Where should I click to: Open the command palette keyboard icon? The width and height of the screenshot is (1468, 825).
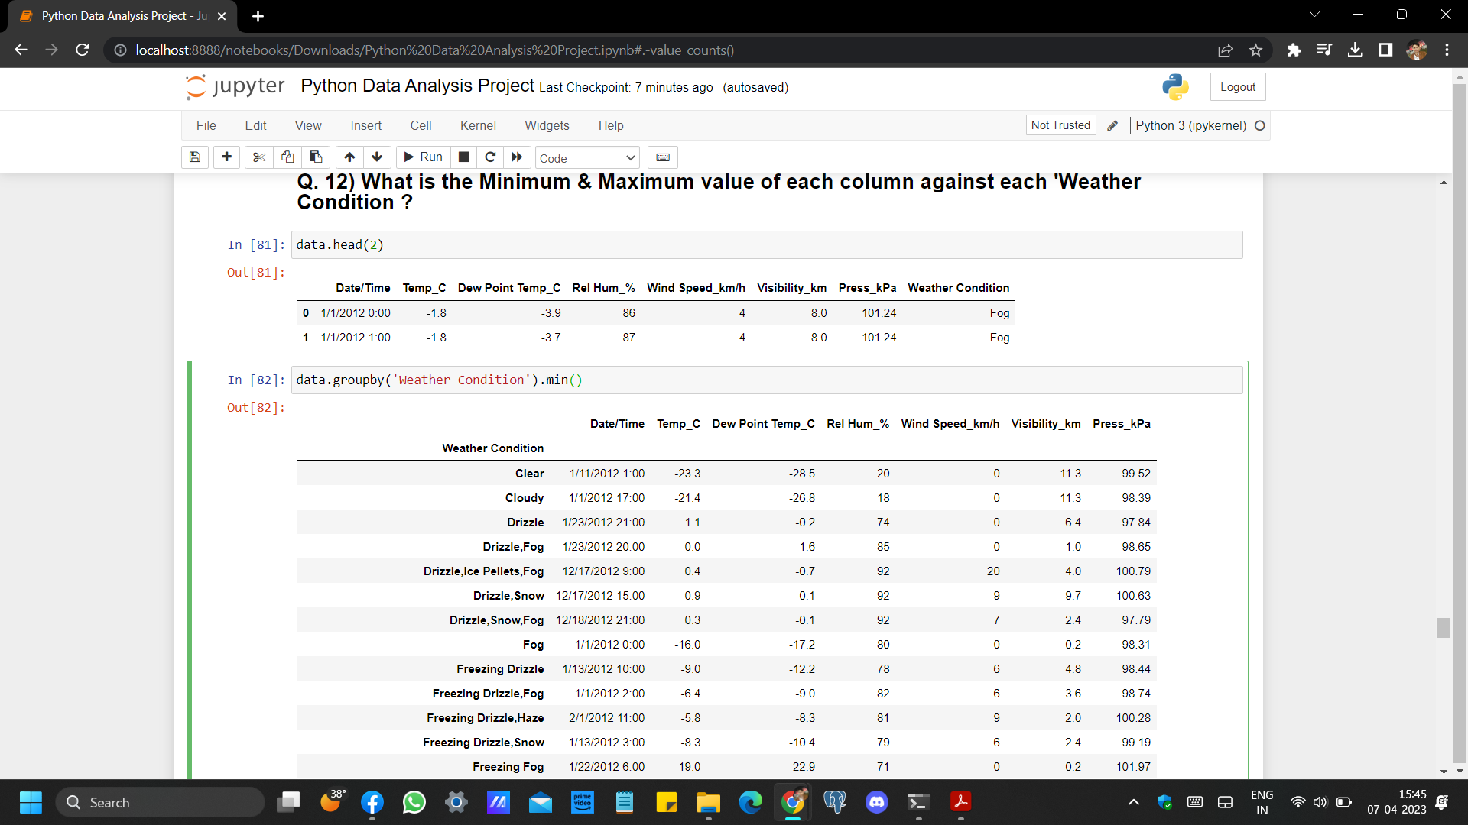663,157
